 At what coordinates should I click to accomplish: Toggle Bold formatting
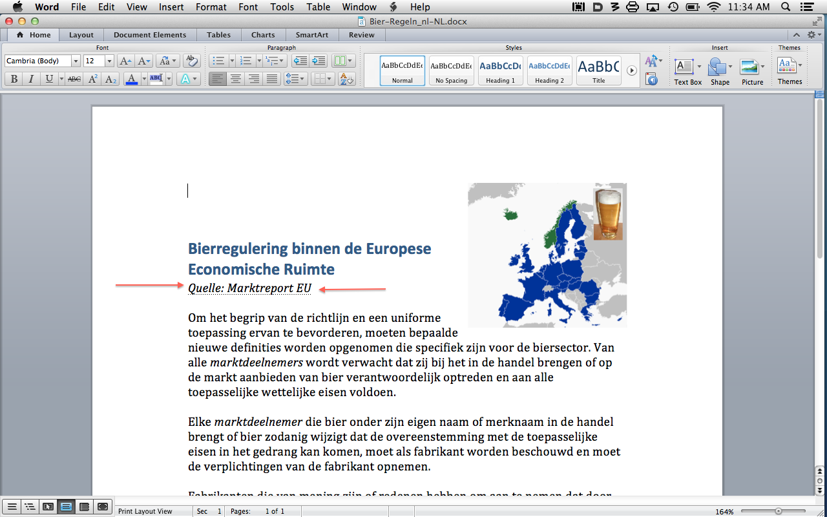[14, 79]
